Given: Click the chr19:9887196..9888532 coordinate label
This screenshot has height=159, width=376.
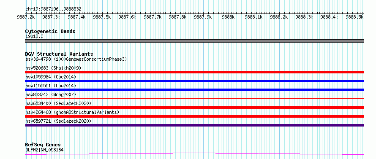Looking at the screenshot, I should click(53, 9).
